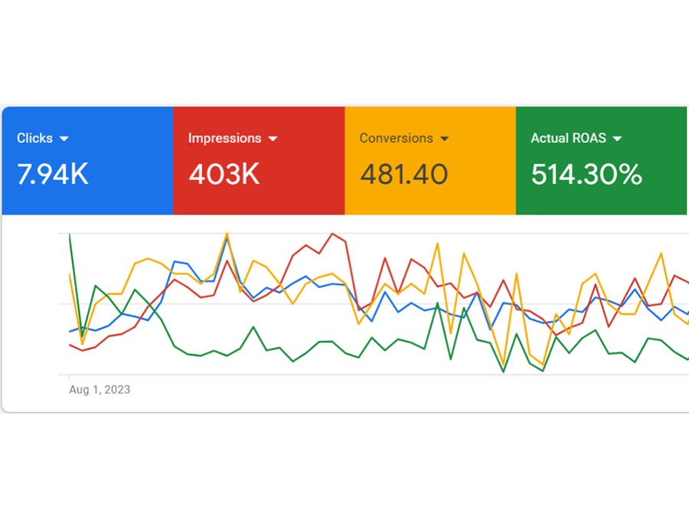Viewport: 689px width, 517px height.
Task: Click the Aug 1, 2023 axis label
Action: [x=100, y=390]
